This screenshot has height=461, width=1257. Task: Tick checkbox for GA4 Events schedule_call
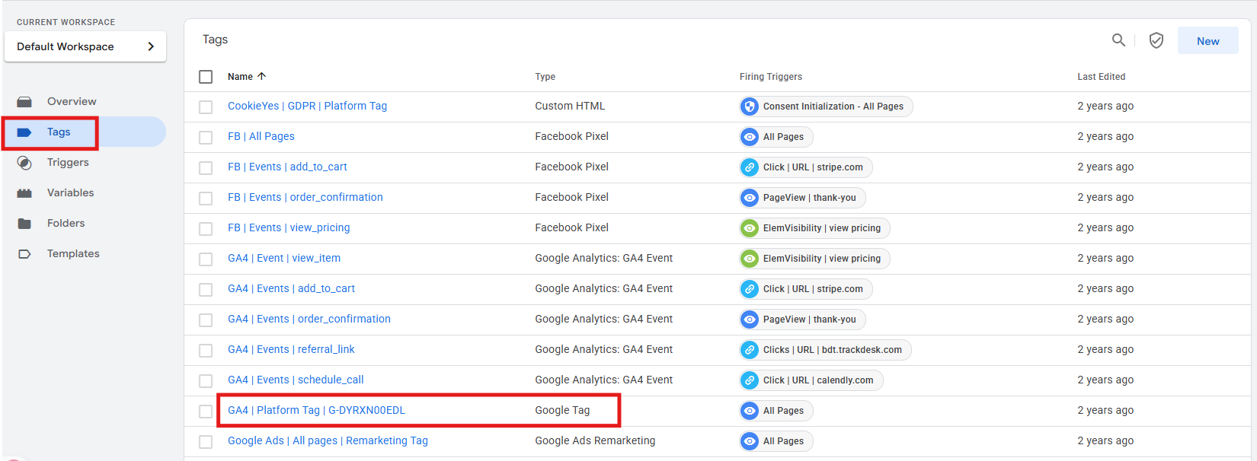click(206, 381)
